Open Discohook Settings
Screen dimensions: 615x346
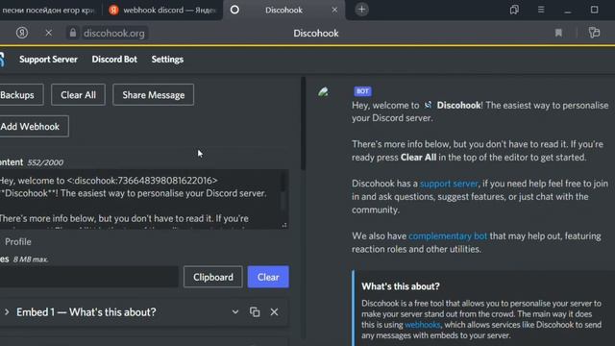tap(167, 60)
